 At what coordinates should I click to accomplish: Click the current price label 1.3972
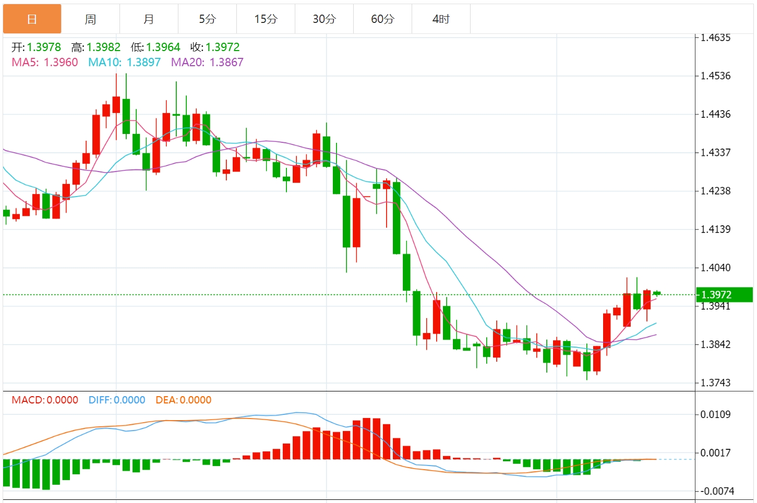point(725,295)
